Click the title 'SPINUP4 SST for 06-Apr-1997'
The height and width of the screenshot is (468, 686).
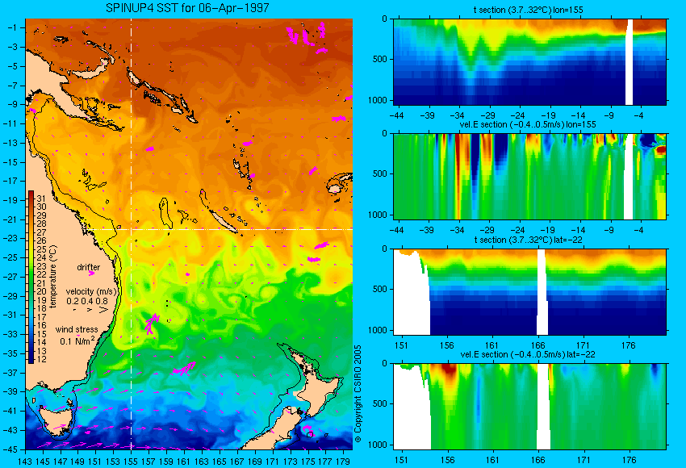pyautogui.click(x=187, y=8)
